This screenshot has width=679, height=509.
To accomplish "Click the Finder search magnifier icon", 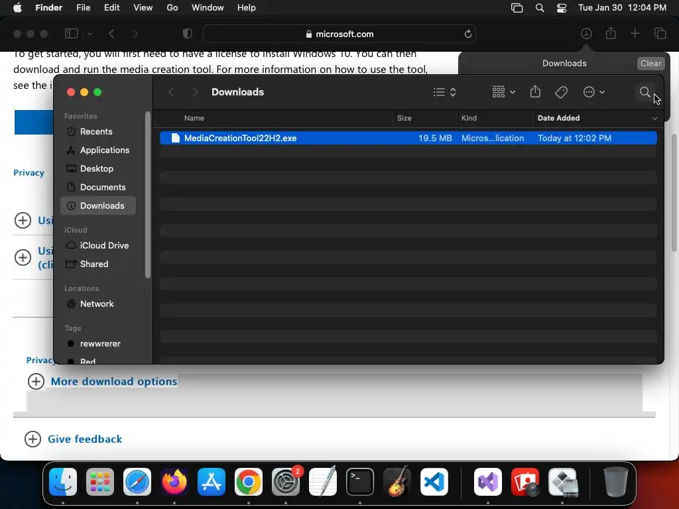I will point(645,91).
